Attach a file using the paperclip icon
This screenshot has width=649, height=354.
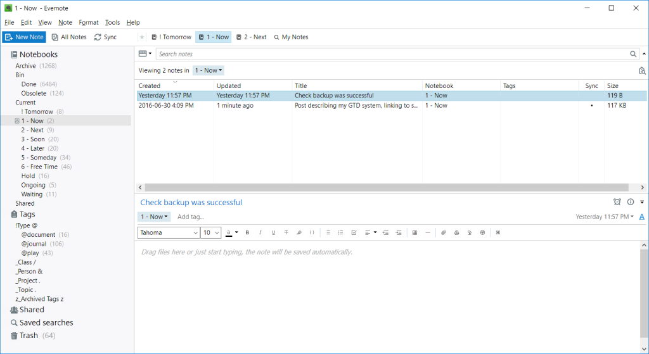pyautogui.click(x=444, y=232)
